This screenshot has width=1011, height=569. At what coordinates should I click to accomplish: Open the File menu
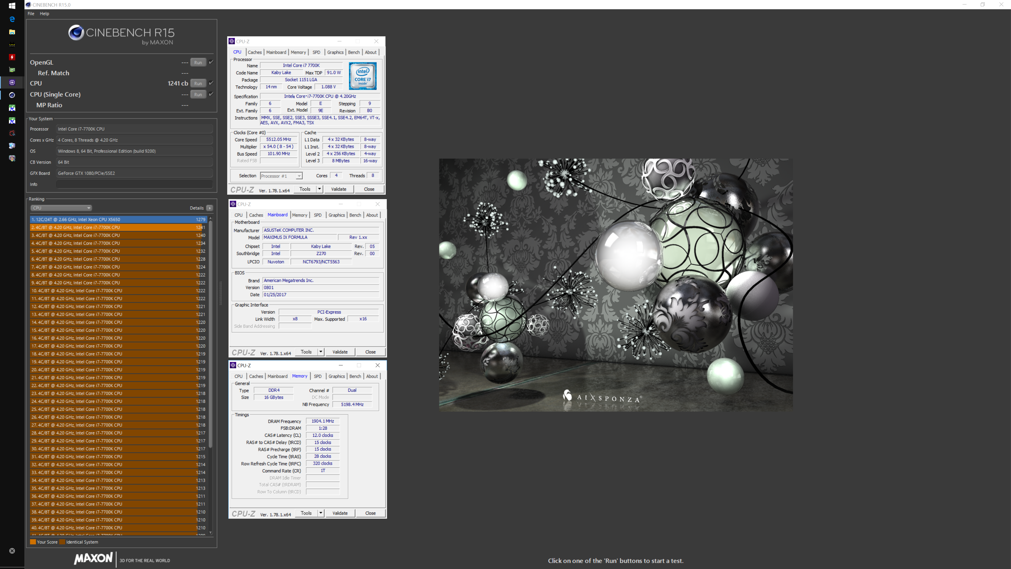pos(31,13)
